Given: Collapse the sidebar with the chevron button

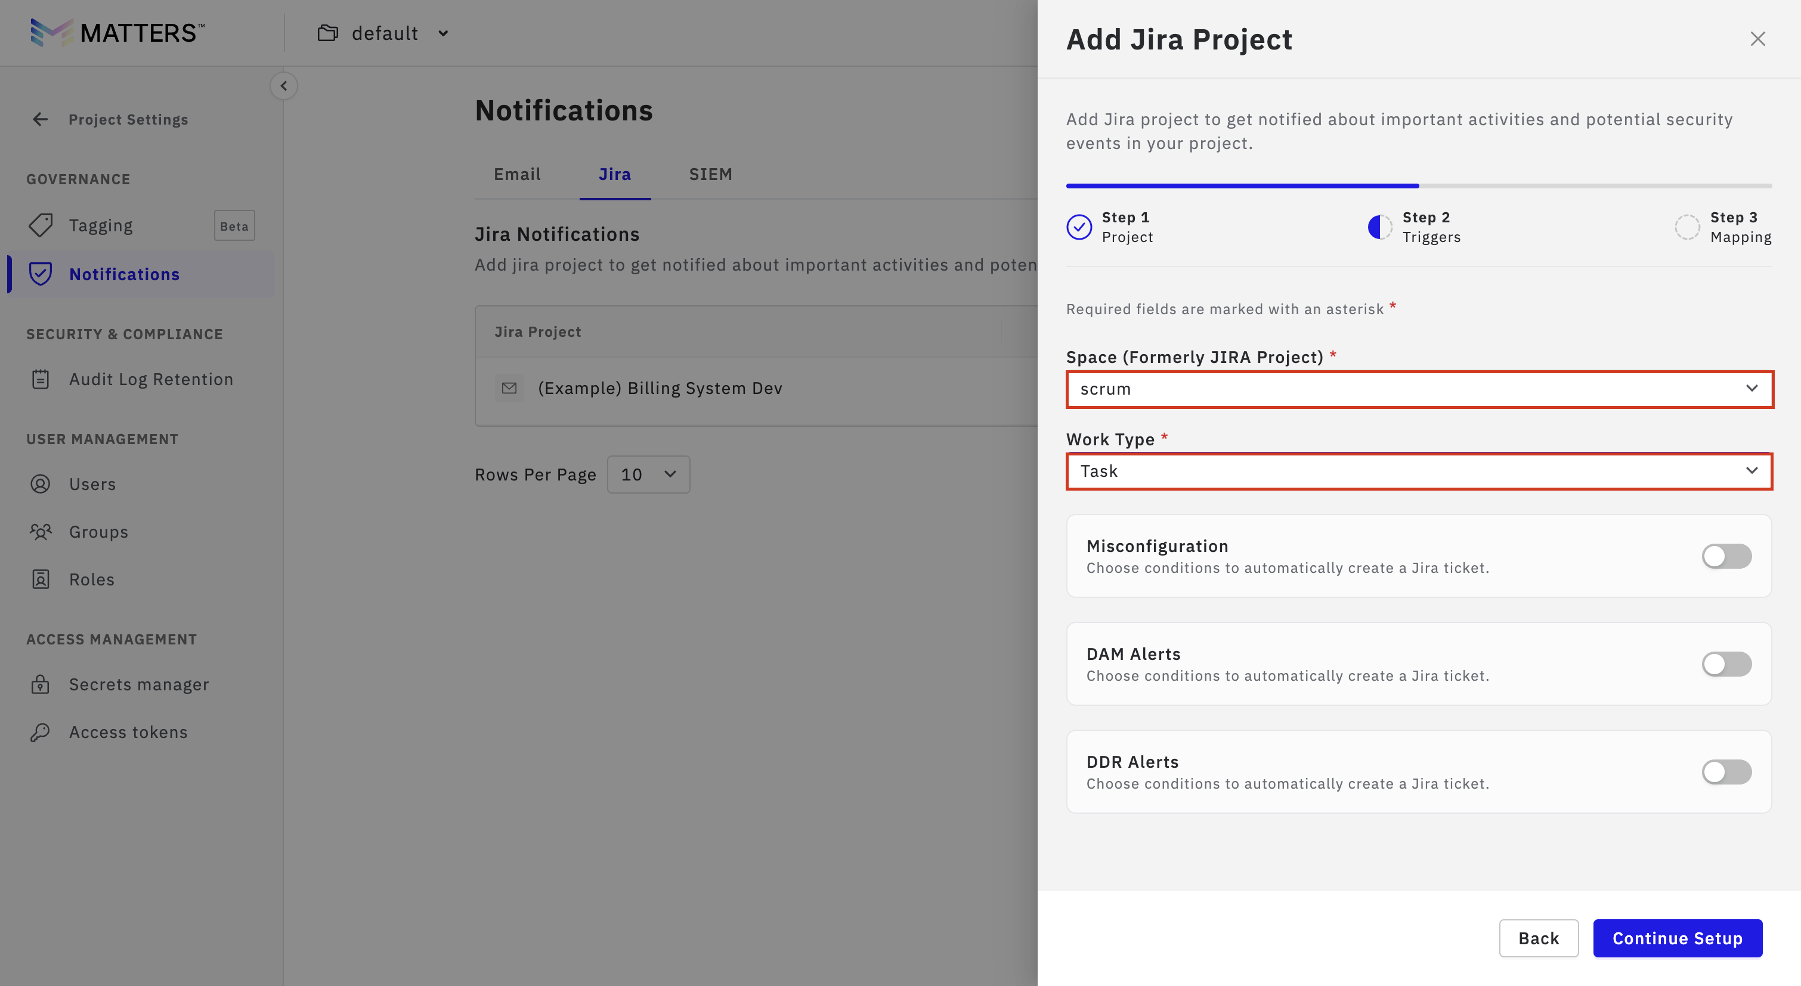Looking at the screenshot, I should coord(283,86).
